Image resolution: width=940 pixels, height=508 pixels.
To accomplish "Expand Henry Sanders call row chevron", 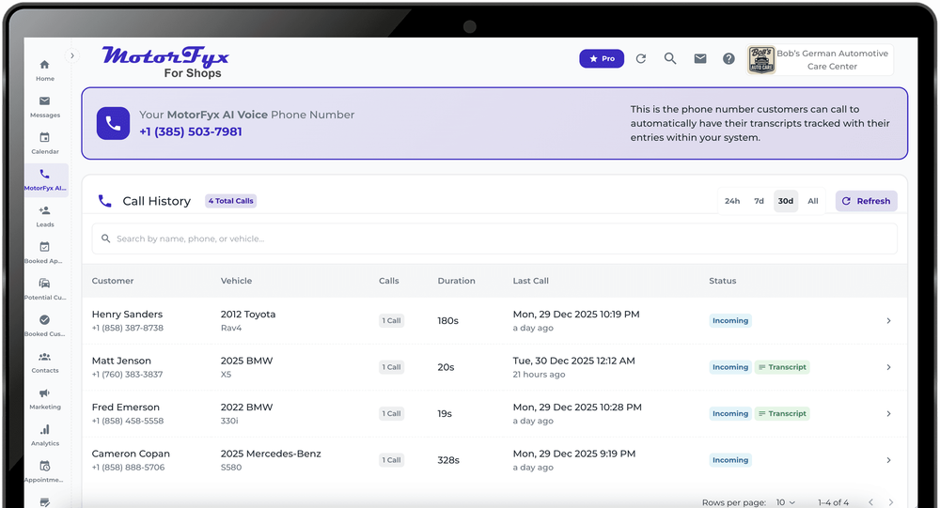I will [x=888, y=321].
